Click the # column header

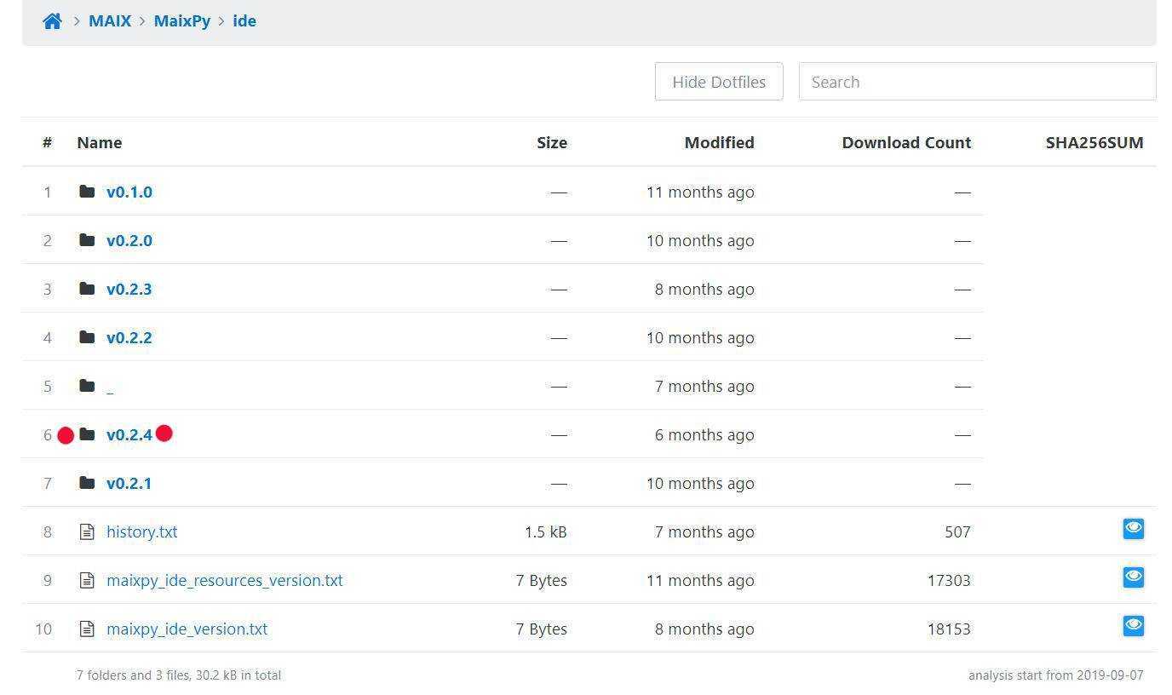pos(48,143)
